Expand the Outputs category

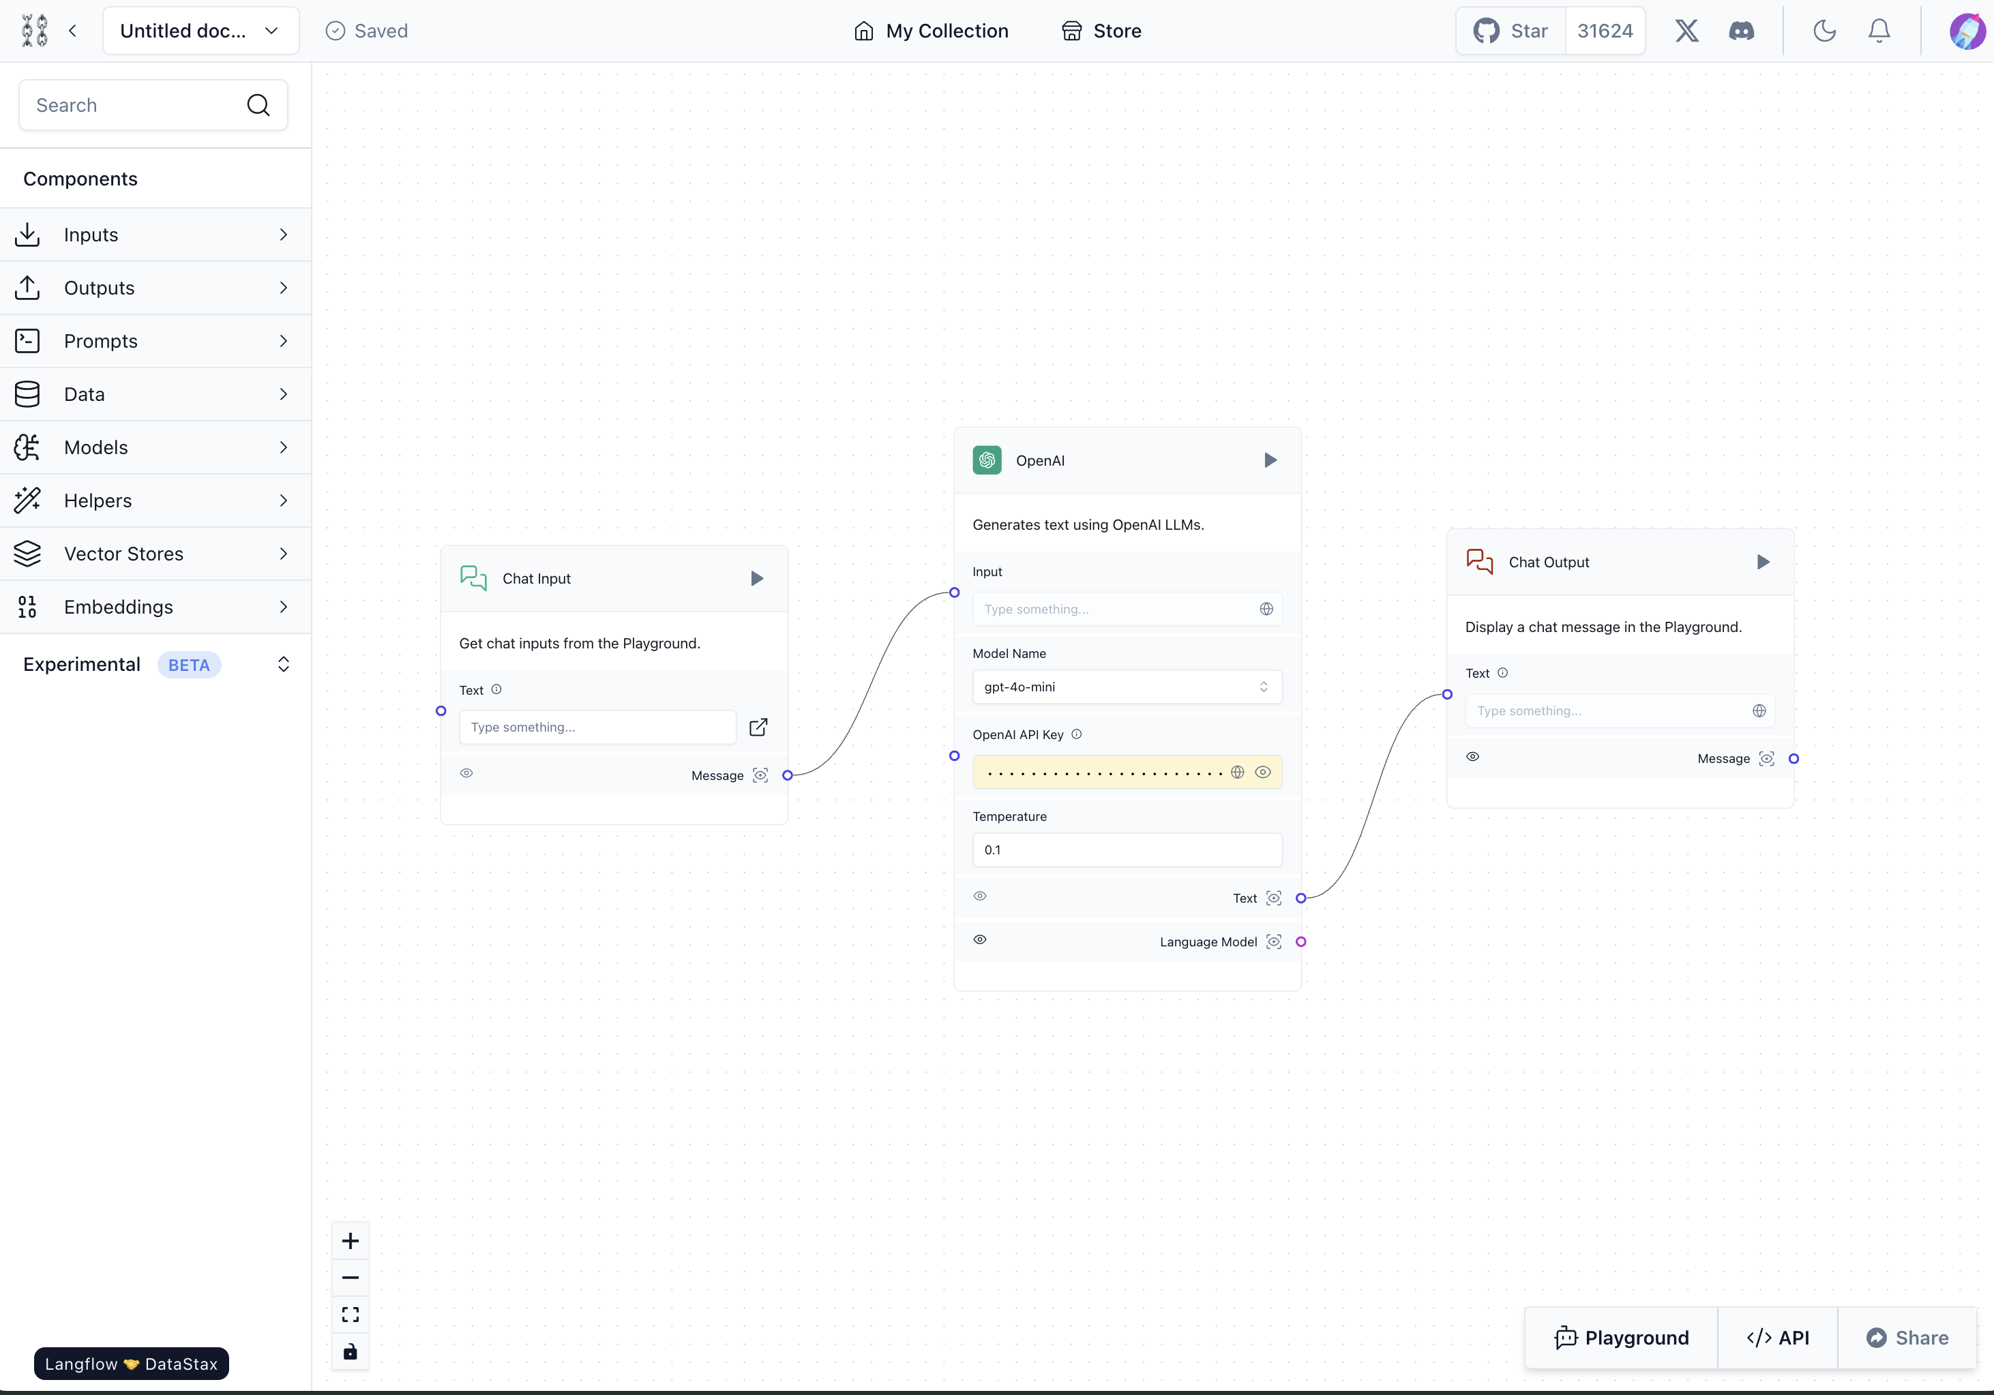(155, 287)
